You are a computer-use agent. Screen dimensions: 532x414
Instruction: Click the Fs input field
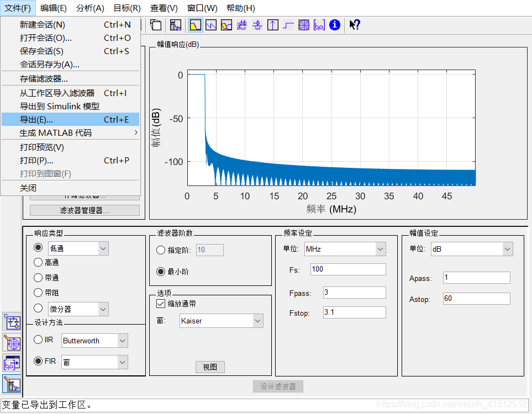[348, 269]
